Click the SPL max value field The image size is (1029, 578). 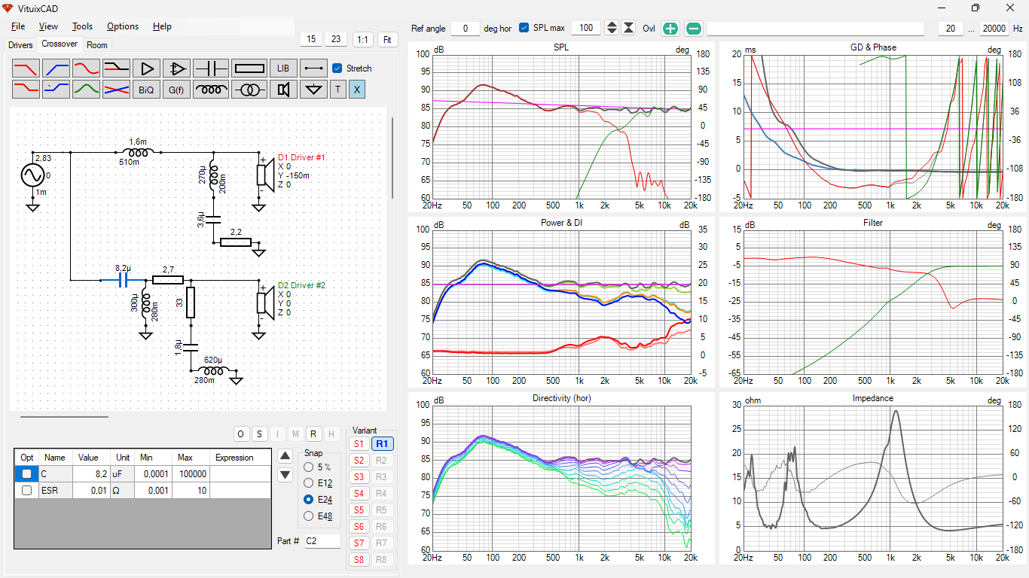coord(586,29)
